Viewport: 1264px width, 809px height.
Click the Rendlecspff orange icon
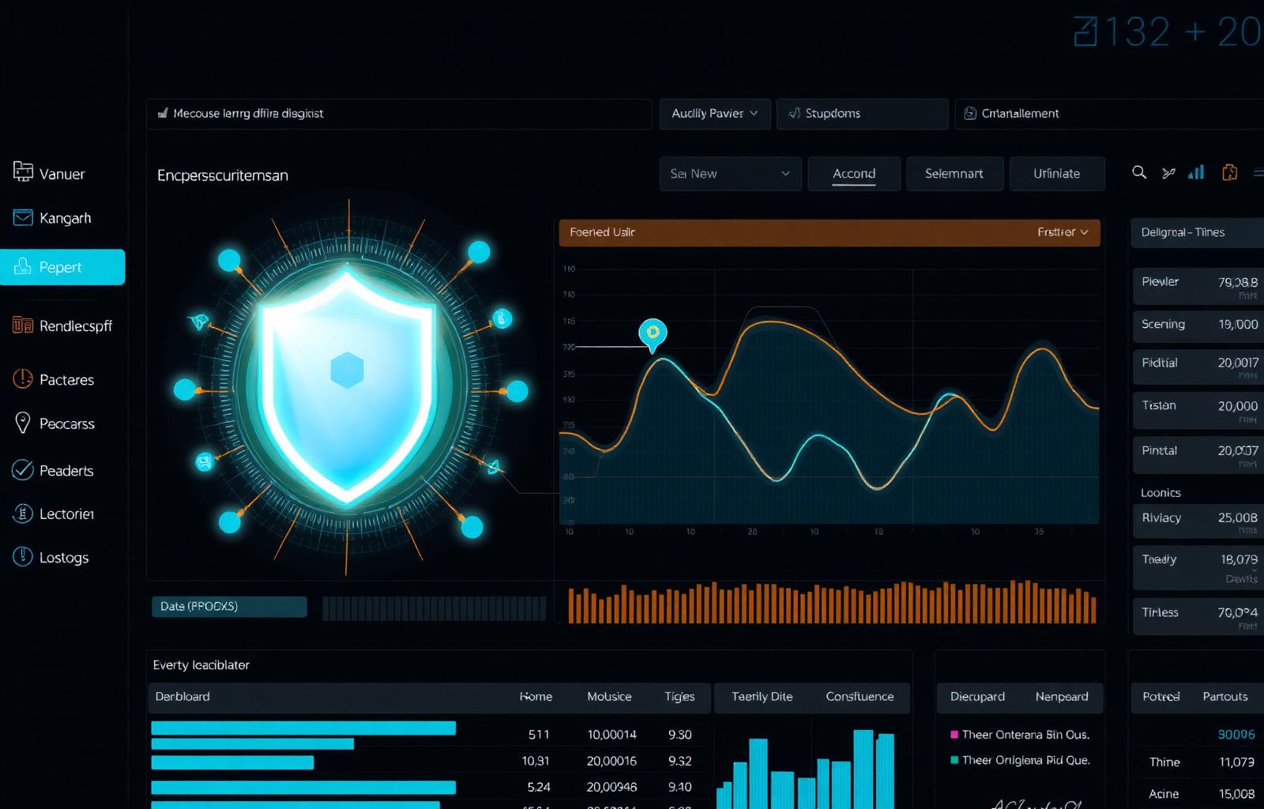[x=23, y=325]
